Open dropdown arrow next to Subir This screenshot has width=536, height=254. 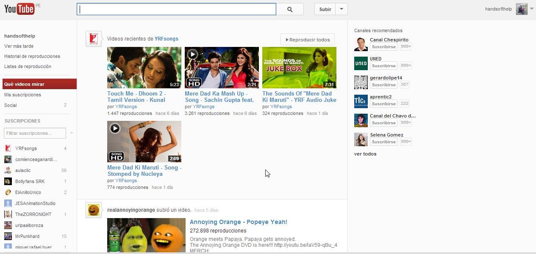point(342,9)
